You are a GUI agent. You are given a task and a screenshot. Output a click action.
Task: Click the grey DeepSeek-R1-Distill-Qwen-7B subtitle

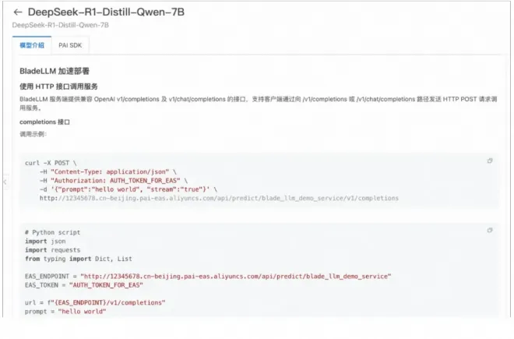(x=60, y=25)
